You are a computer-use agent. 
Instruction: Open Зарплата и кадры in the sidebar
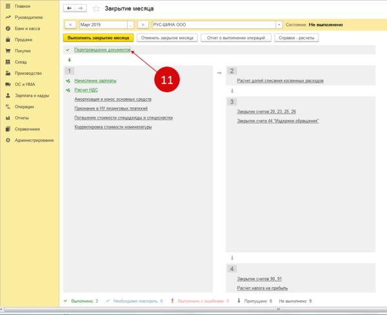click(x=32, y=96)
